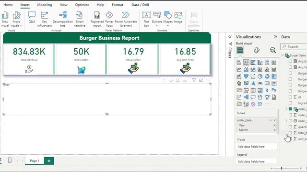Select the treemap visual
Viewport: 307px width, 172px height.
click(x=274, y=76)
